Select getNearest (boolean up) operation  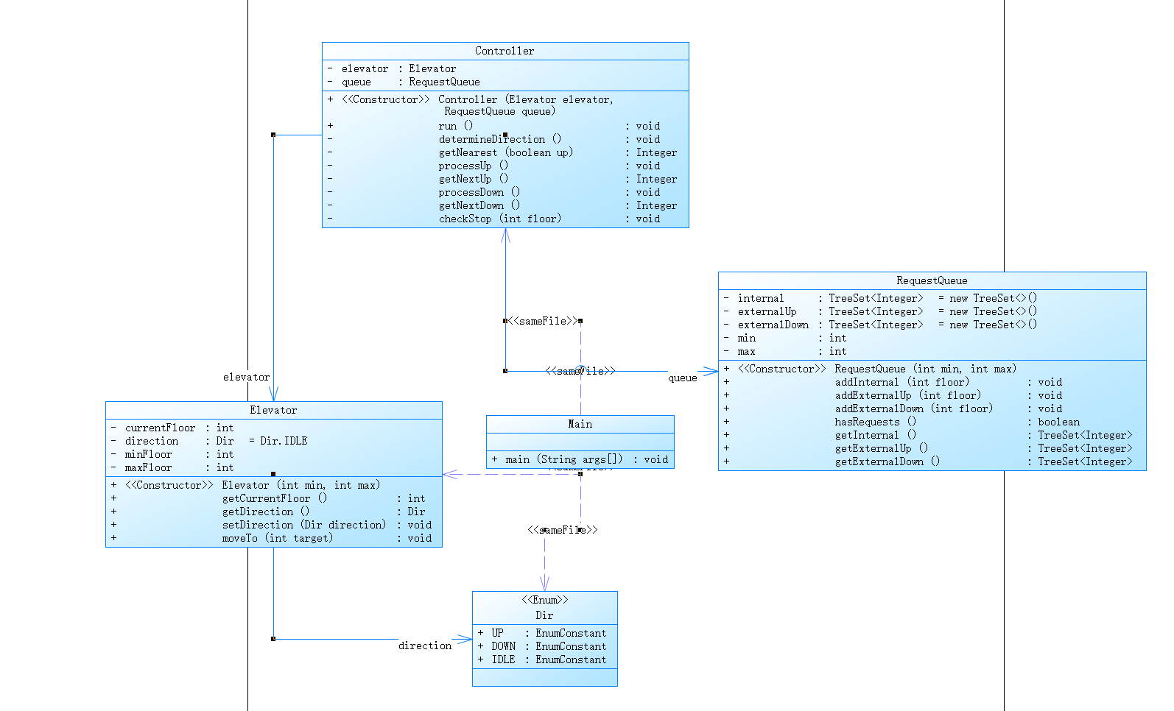(x=505, y=152)
